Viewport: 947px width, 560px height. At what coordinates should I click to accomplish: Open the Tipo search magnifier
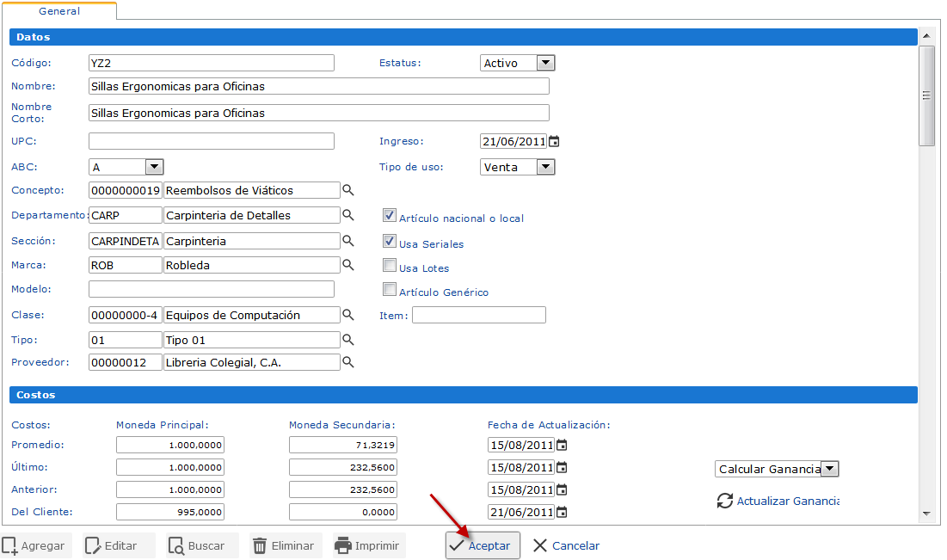pos(347,340)
